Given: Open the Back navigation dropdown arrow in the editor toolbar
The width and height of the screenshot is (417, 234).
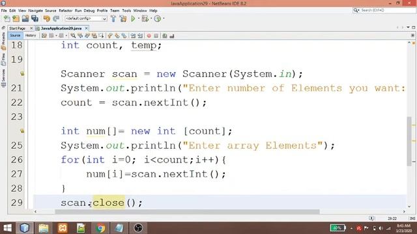Looking at the screenshot, I should (56, 36).
